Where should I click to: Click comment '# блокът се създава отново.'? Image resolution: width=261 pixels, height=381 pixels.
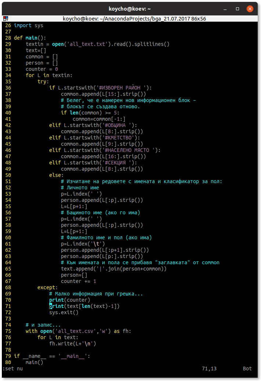tap(100, 107)
